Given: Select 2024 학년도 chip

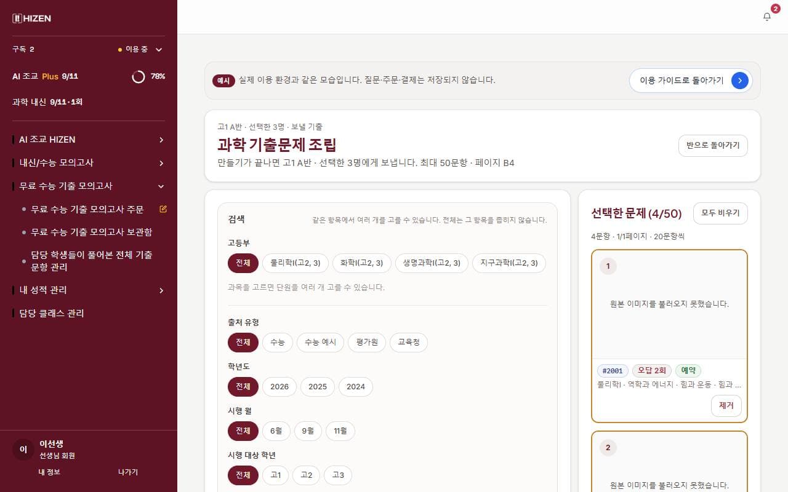Looking at the screenshot, I should pos(356,386).
